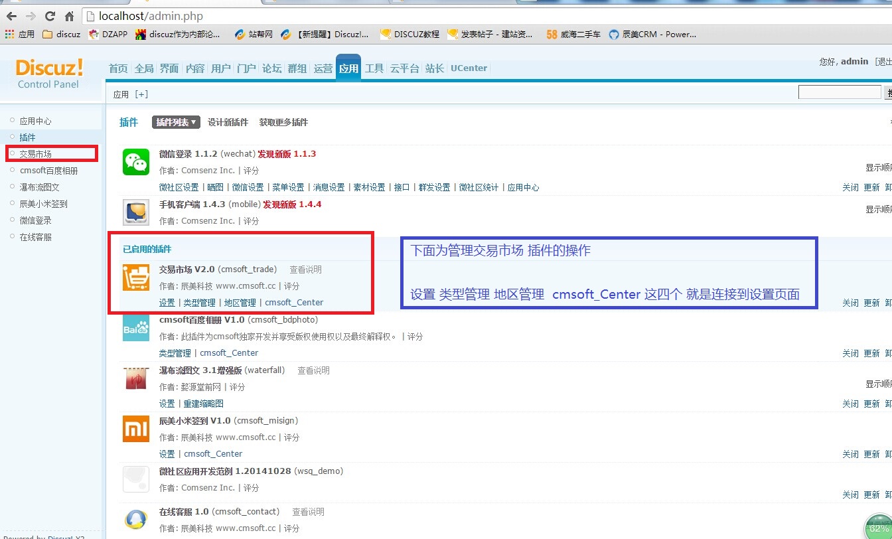Select 应用中心 in the left sidebar
This screenshot has width=892, height=539.
pyautogui.click(x=35, y=121)
